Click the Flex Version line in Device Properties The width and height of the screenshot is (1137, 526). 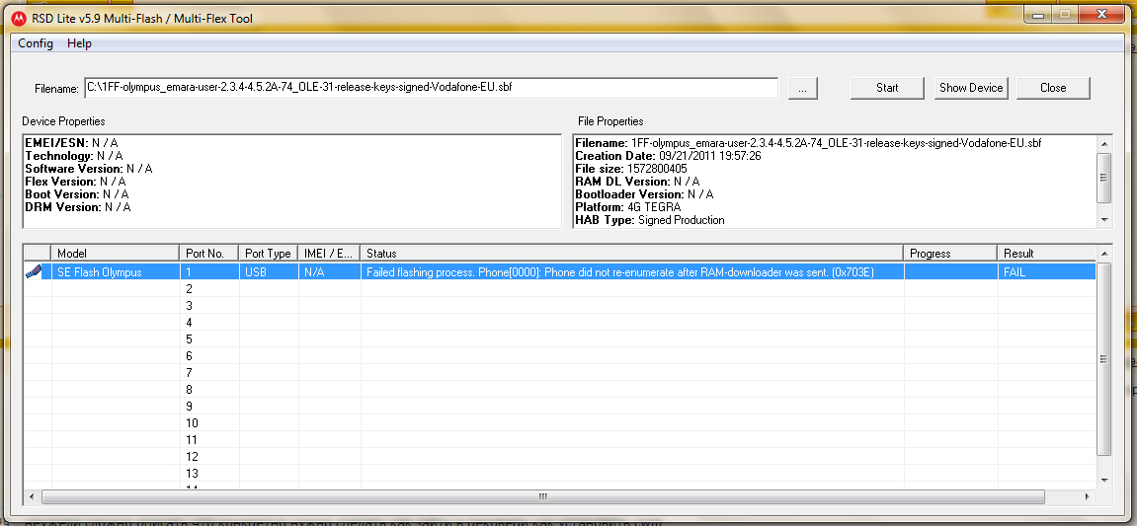[x=75, y=182]
